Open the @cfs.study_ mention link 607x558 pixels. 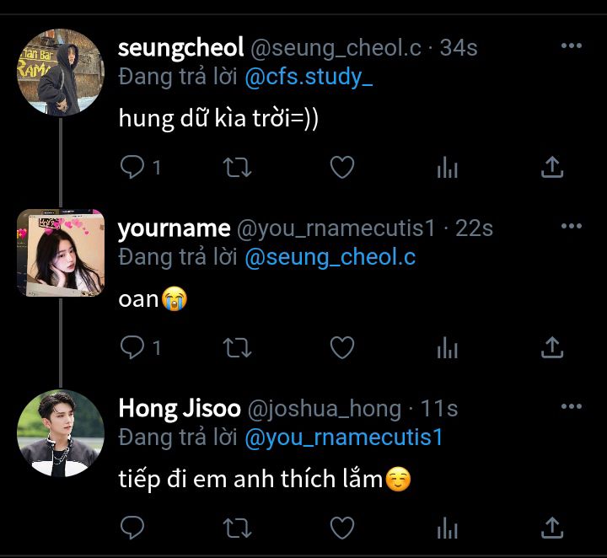pyautogui.click(x=309, y=78)
